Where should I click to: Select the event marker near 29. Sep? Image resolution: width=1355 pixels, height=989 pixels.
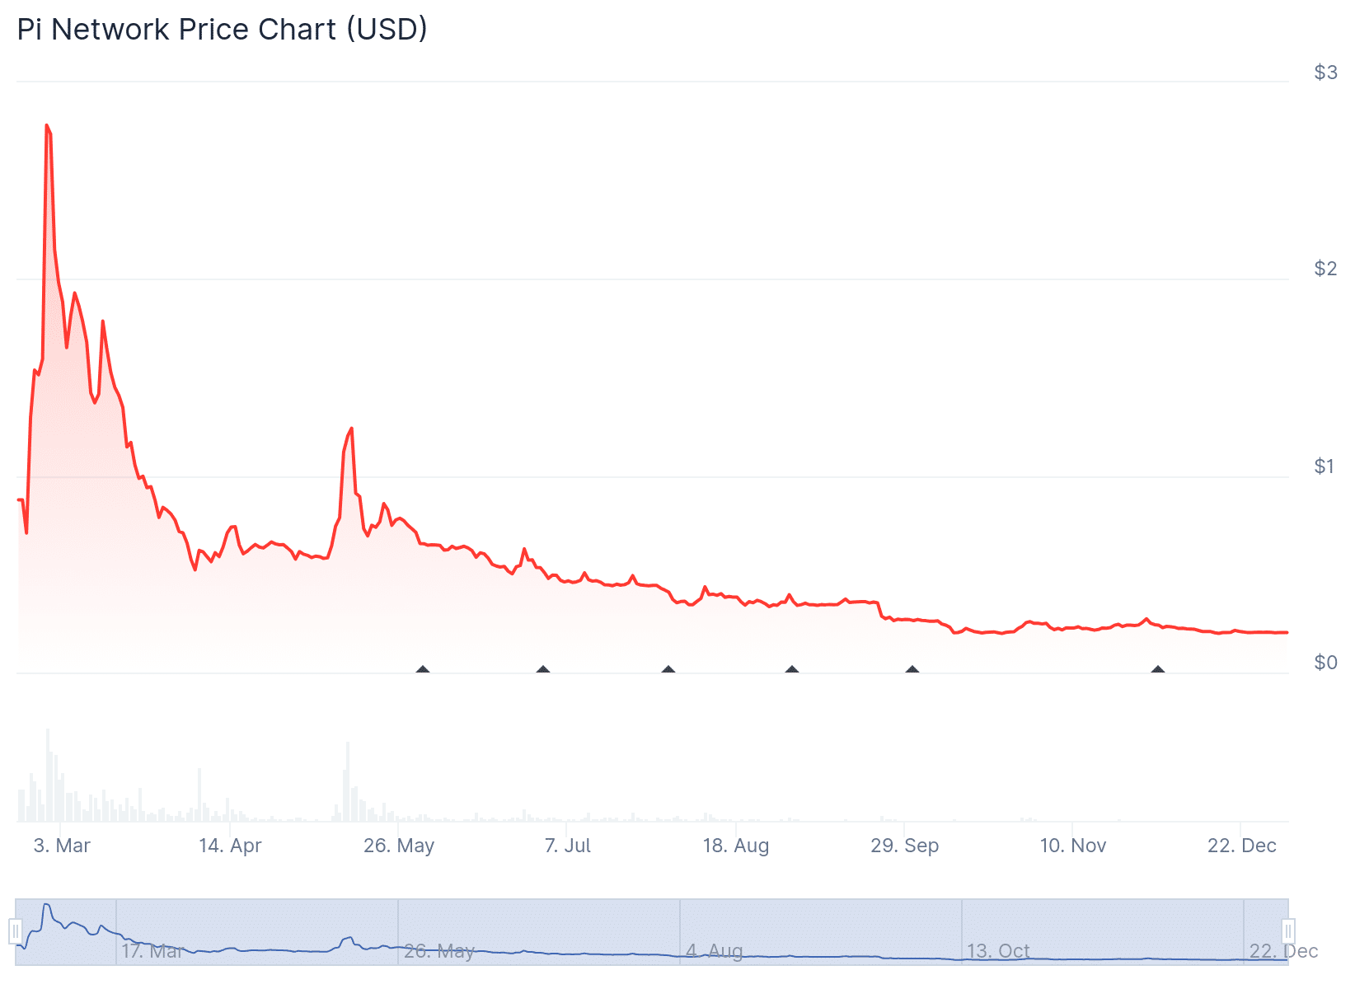(912, 670)
